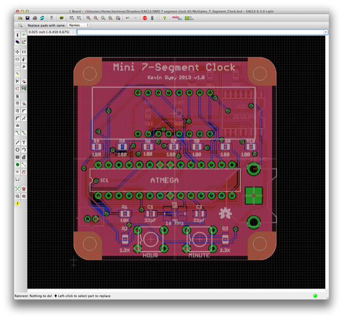Image resolution: width=343 pixels, height=319 pixels.
Task: Select the Signal tool
Action: [24, 164]
